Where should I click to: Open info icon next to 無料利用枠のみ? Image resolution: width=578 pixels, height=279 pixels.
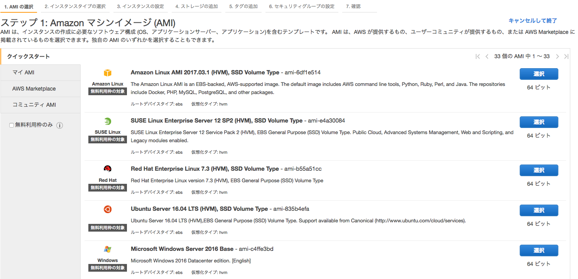pyautogui.click(x=60, y=125)
